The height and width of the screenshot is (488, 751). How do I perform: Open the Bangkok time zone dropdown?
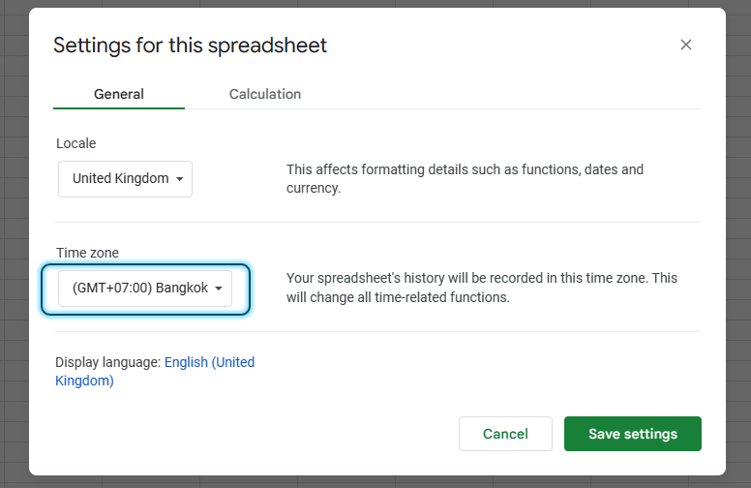(x=145, y=289)
